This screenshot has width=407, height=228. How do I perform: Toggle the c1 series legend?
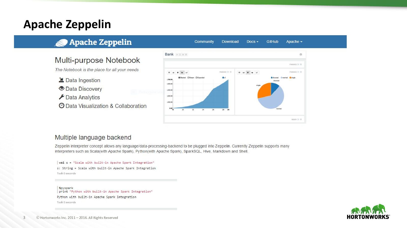(224, 78)
